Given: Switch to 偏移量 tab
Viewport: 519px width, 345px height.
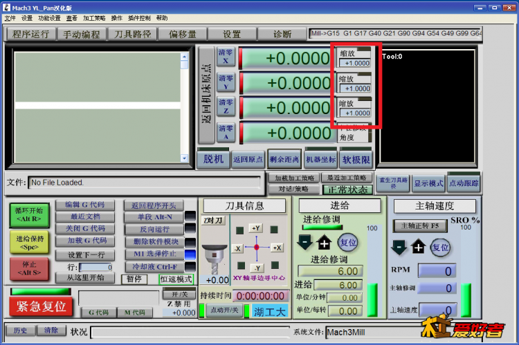Looking at the screenshot, I should point(183,34).
